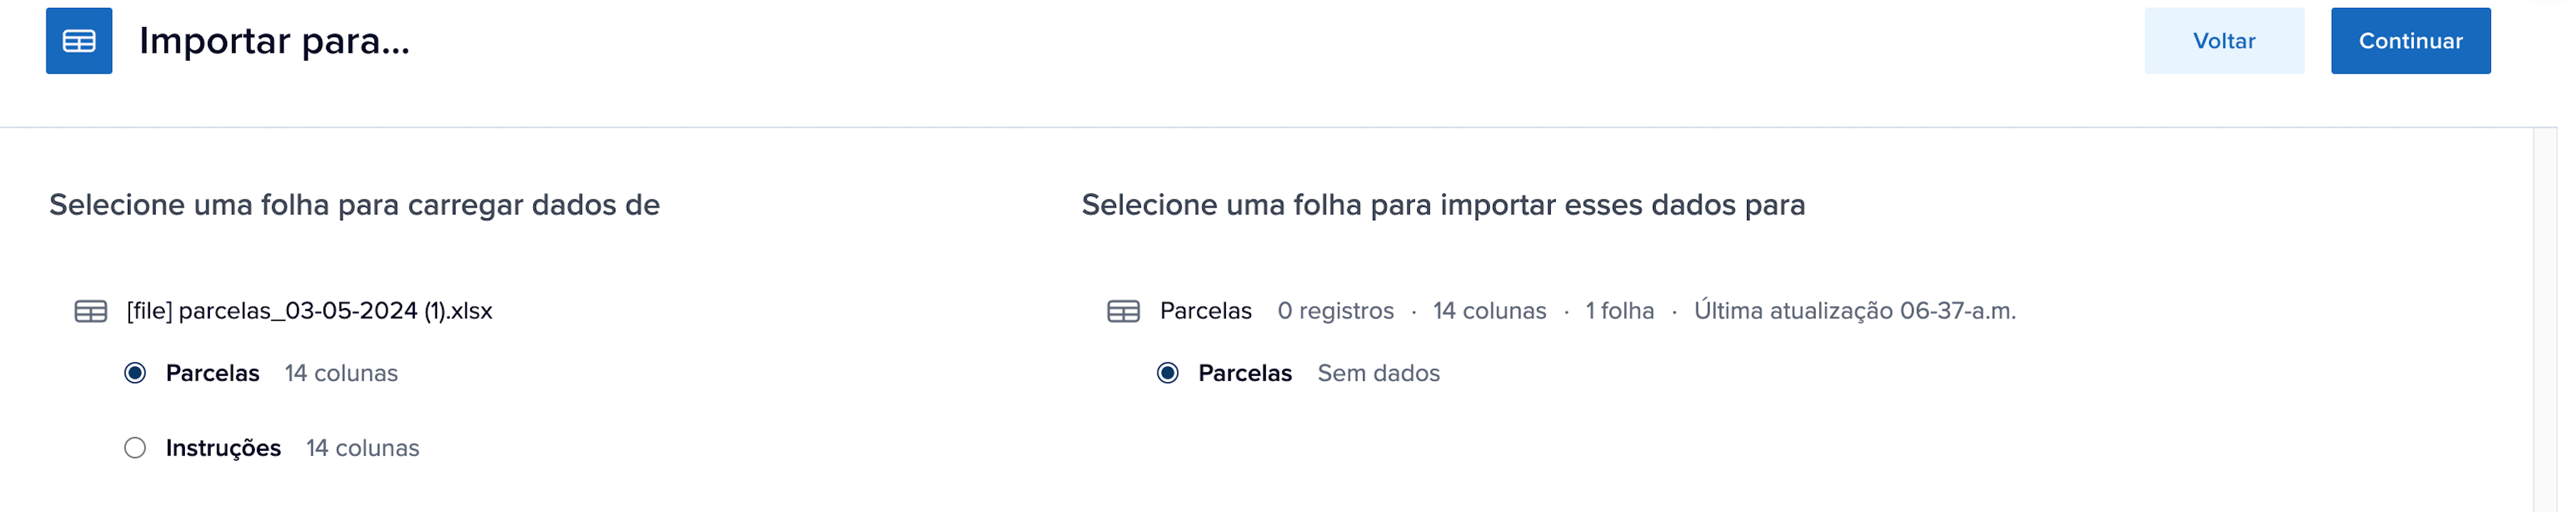Click the blue table icon in header

pos(79,41)
